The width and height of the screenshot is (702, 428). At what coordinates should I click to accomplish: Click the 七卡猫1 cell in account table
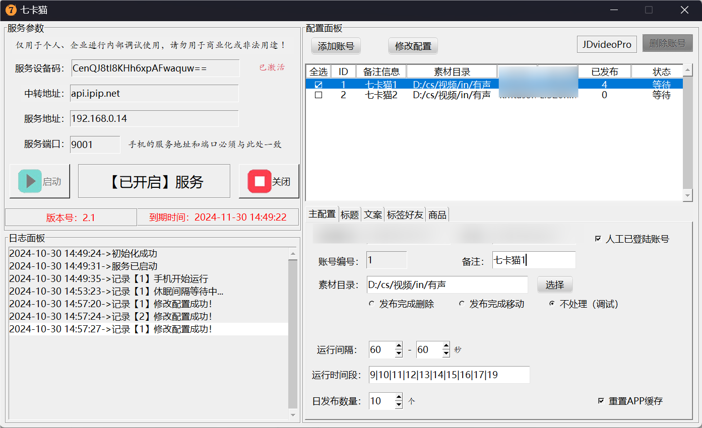[381, 85]
